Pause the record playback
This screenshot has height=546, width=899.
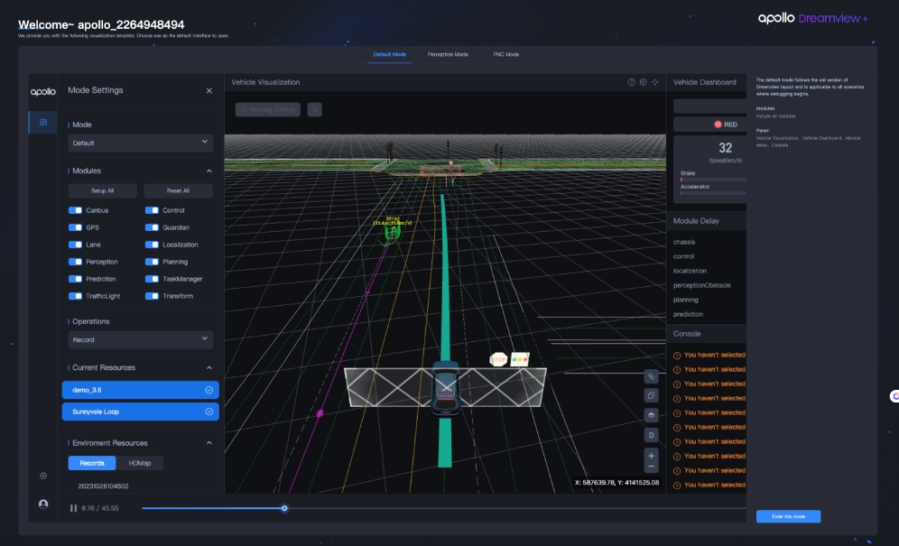(73, 508)
